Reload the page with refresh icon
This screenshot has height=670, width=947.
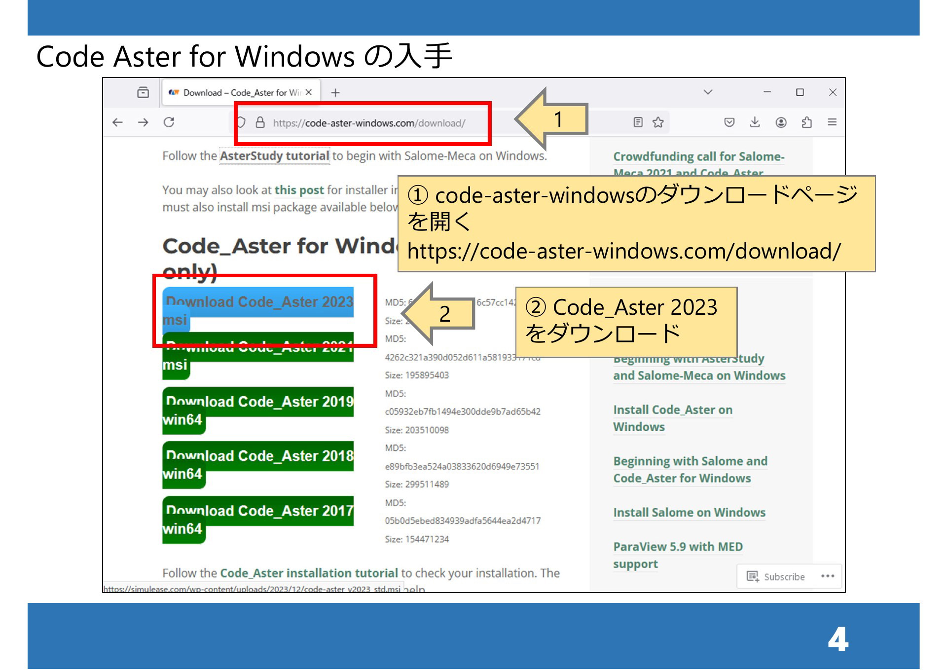[x=169, y=122]
